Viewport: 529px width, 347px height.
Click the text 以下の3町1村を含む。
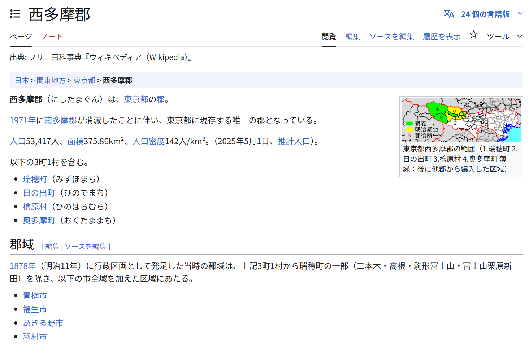50,162
